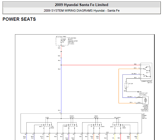
Task: Click the 'FRONT HEIGHT' switch label
Action: point(72,117)
